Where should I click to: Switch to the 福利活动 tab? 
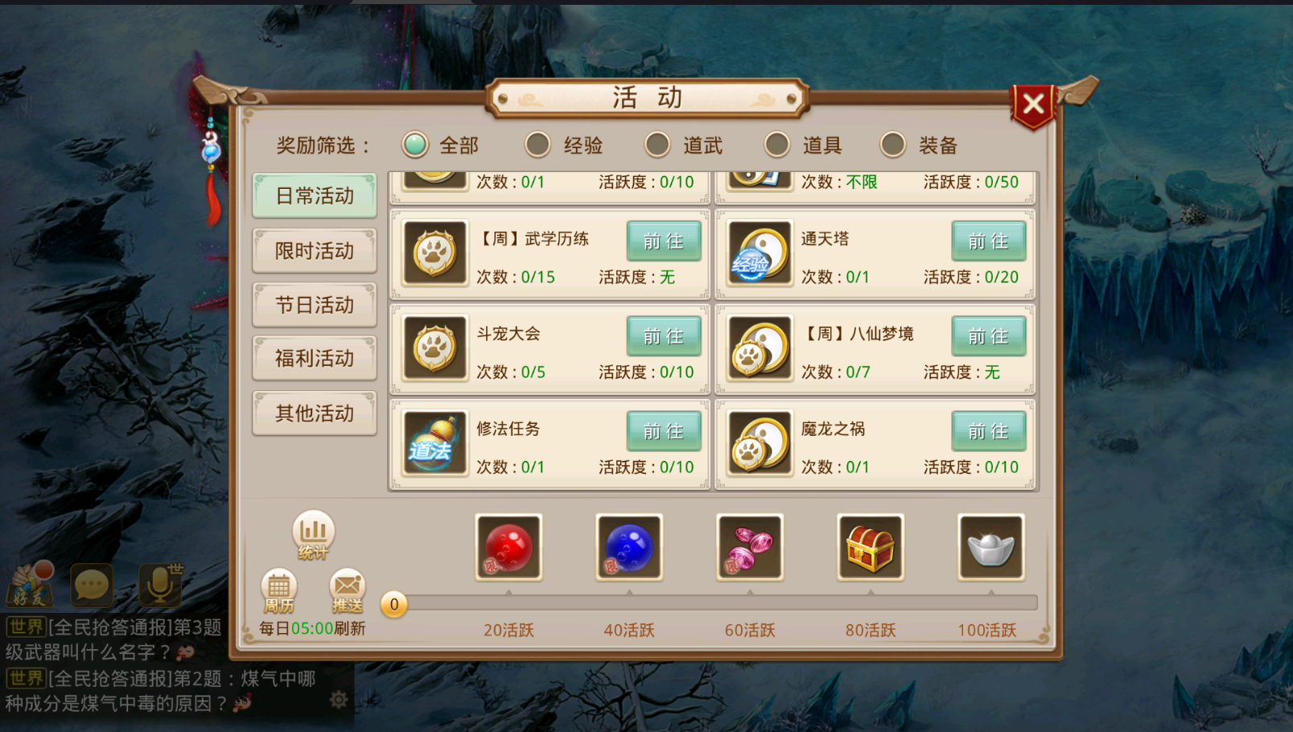[315, 359]
